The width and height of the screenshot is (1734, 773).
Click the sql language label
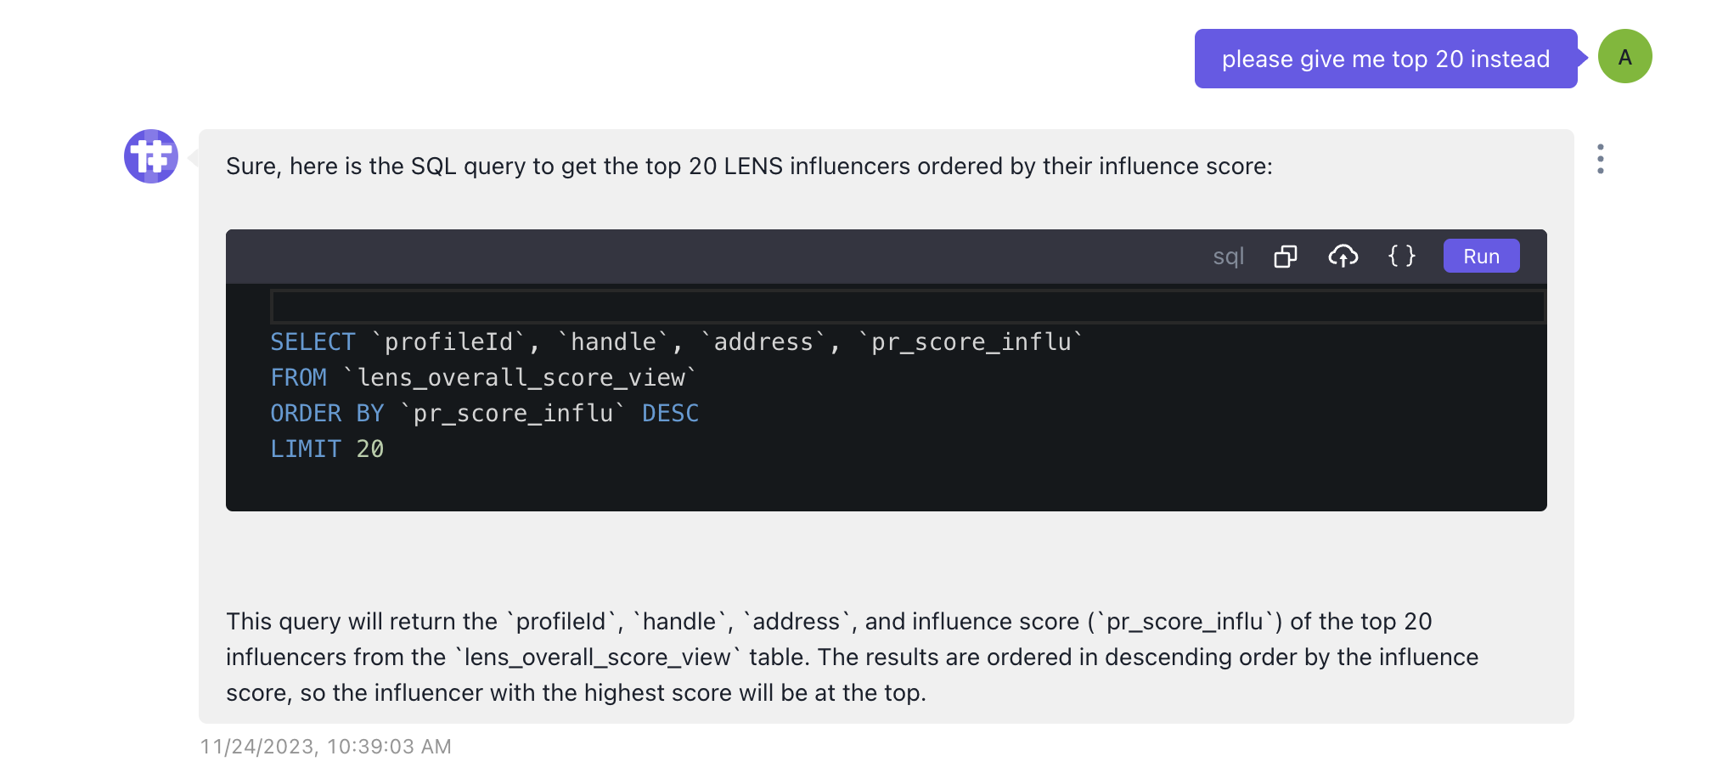1228,257
